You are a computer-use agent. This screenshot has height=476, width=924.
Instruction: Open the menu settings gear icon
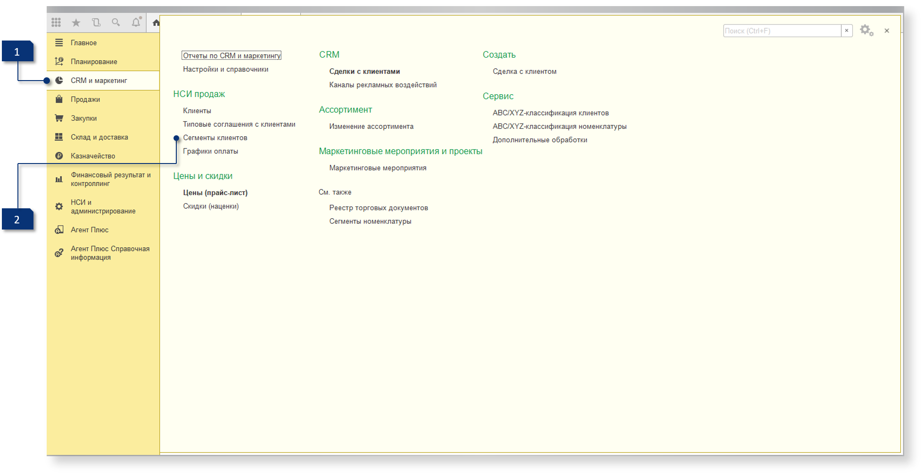pos(866,31)
